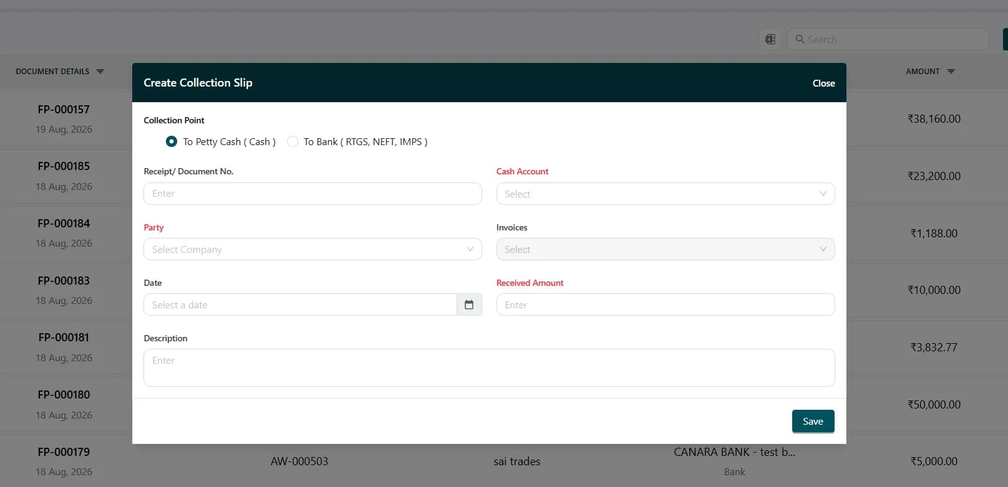Click the Excel export icon beside Search
1008x487 pixels.
coord(770,39)
